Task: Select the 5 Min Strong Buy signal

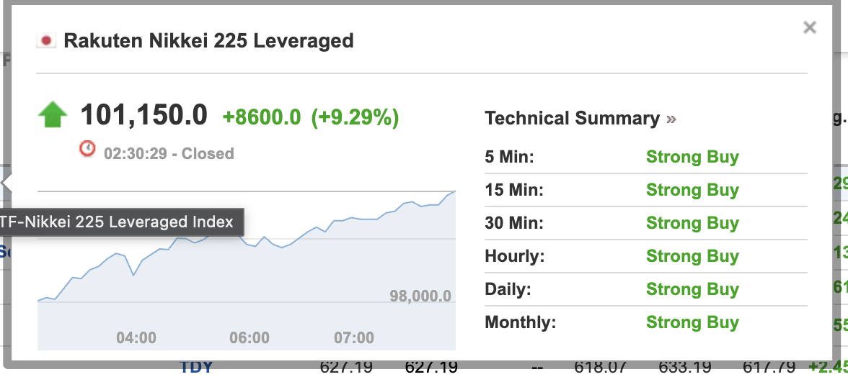Action: [692, 157]
